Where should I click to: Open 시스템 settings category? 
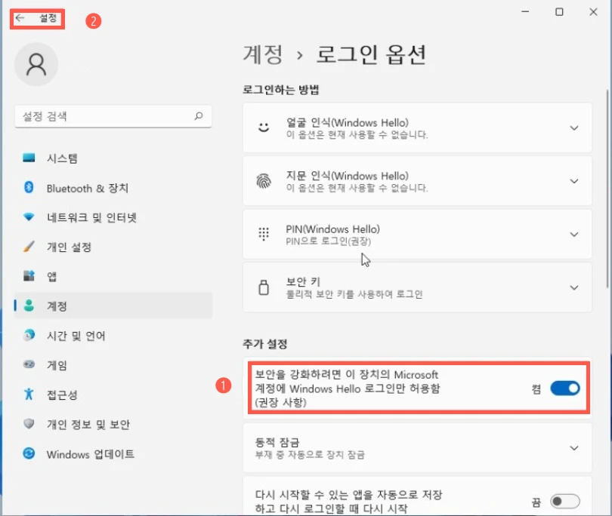coord(113,158)
